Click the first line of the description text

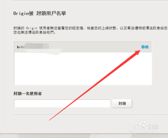[x=90, y=28]
